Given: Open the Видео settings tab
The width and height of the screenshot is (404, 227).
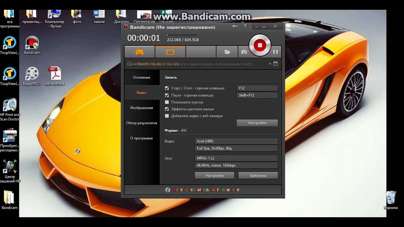Looking at the screenshot, I should [x=142, y=93].
